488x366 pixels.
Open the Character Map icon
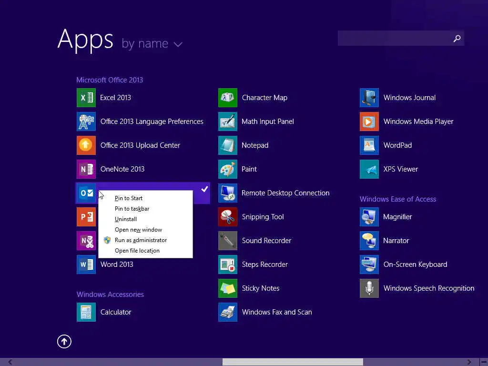point(228,98)
